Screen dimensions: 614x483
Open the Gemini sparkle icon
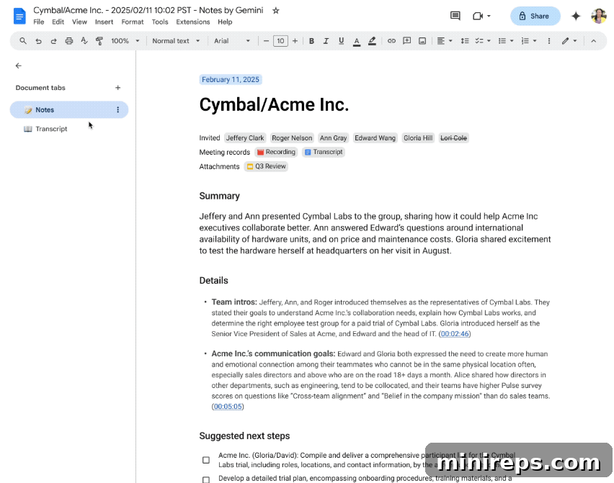[x=576, y=16]
